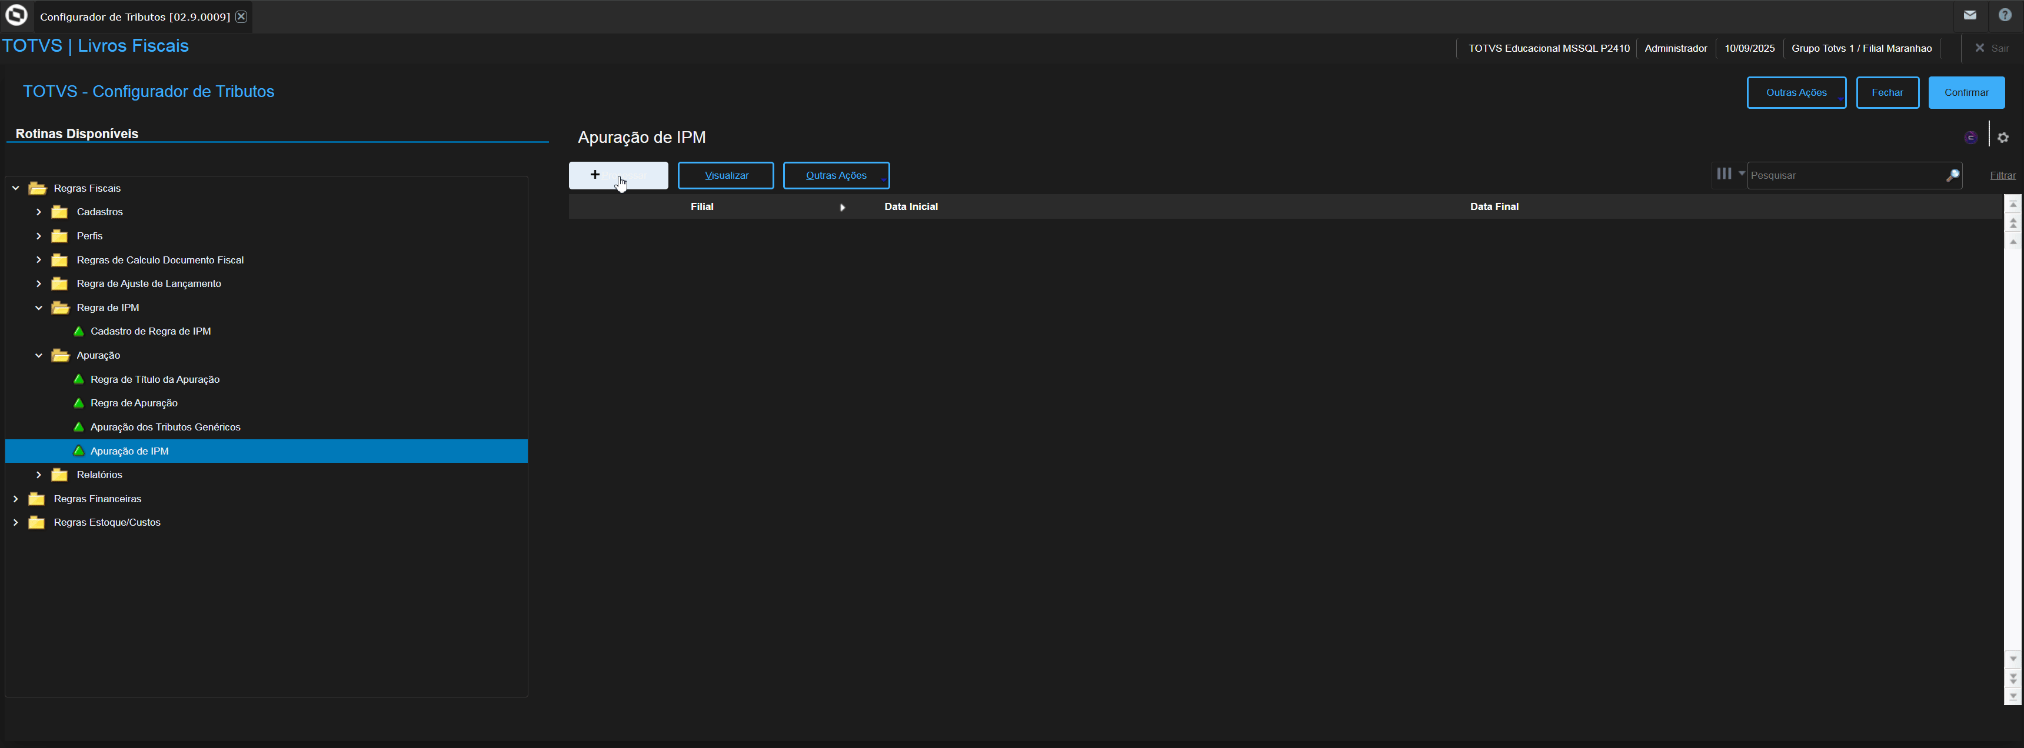Close the Configurador de Tributos tab
This screenshot has height=748, width=2024.
click(x=241, y=16)
